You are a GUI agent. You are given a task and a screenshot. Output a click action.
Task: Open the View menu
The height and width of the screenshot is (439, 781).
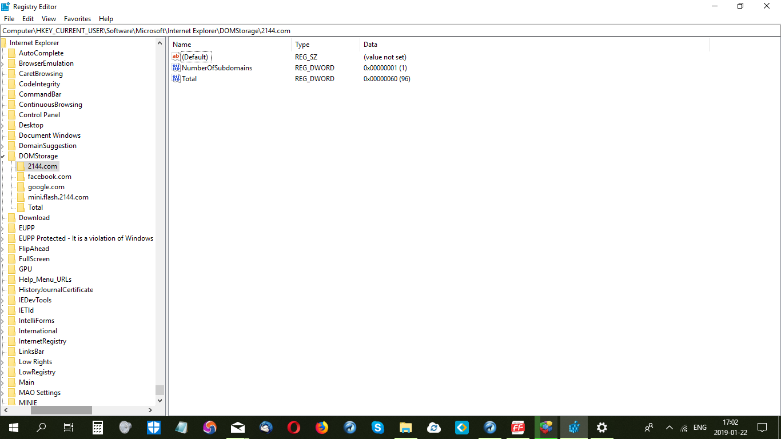[x=49, y=19]
